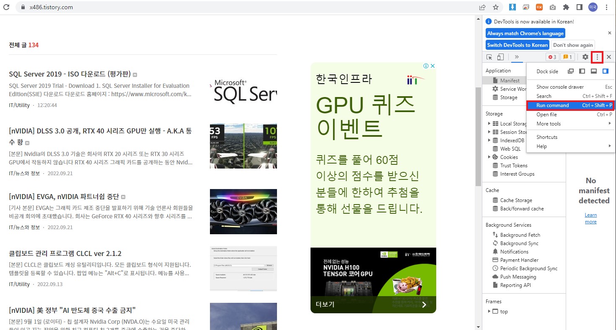Choose Open file from the menu
This screenshot has height=330, width=616.
tap(571, 115)
